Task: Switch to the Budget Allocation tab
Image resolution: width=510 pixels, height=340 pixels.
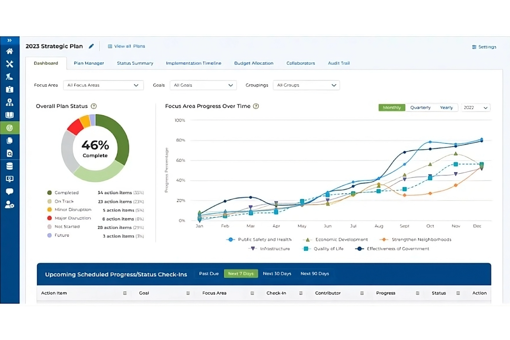Action: (254, 63)
